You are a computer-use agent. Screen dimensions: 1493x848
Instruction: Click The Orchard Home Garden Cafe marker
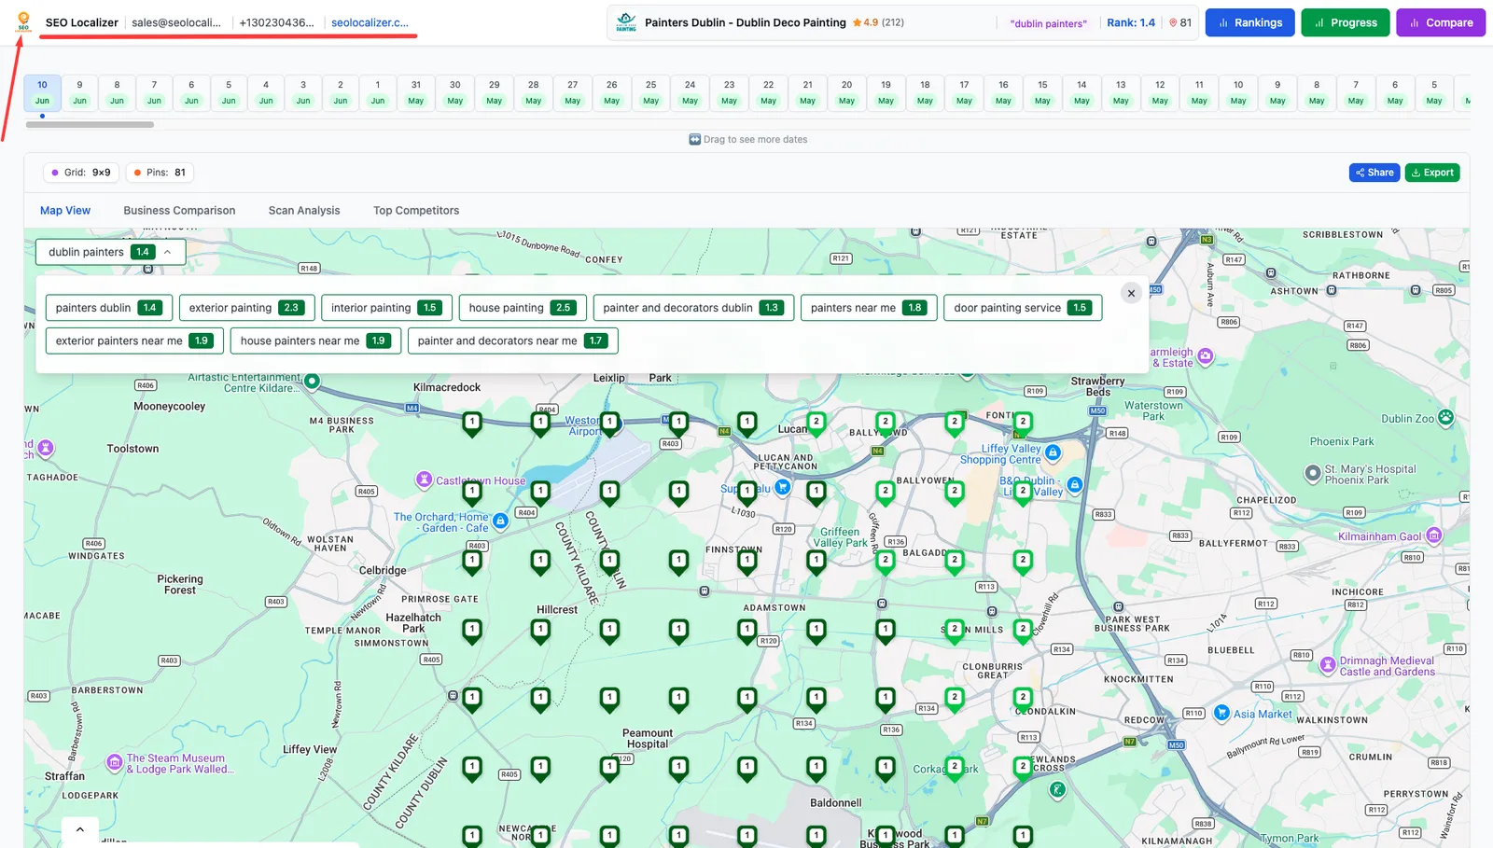(x=500, y=521)
